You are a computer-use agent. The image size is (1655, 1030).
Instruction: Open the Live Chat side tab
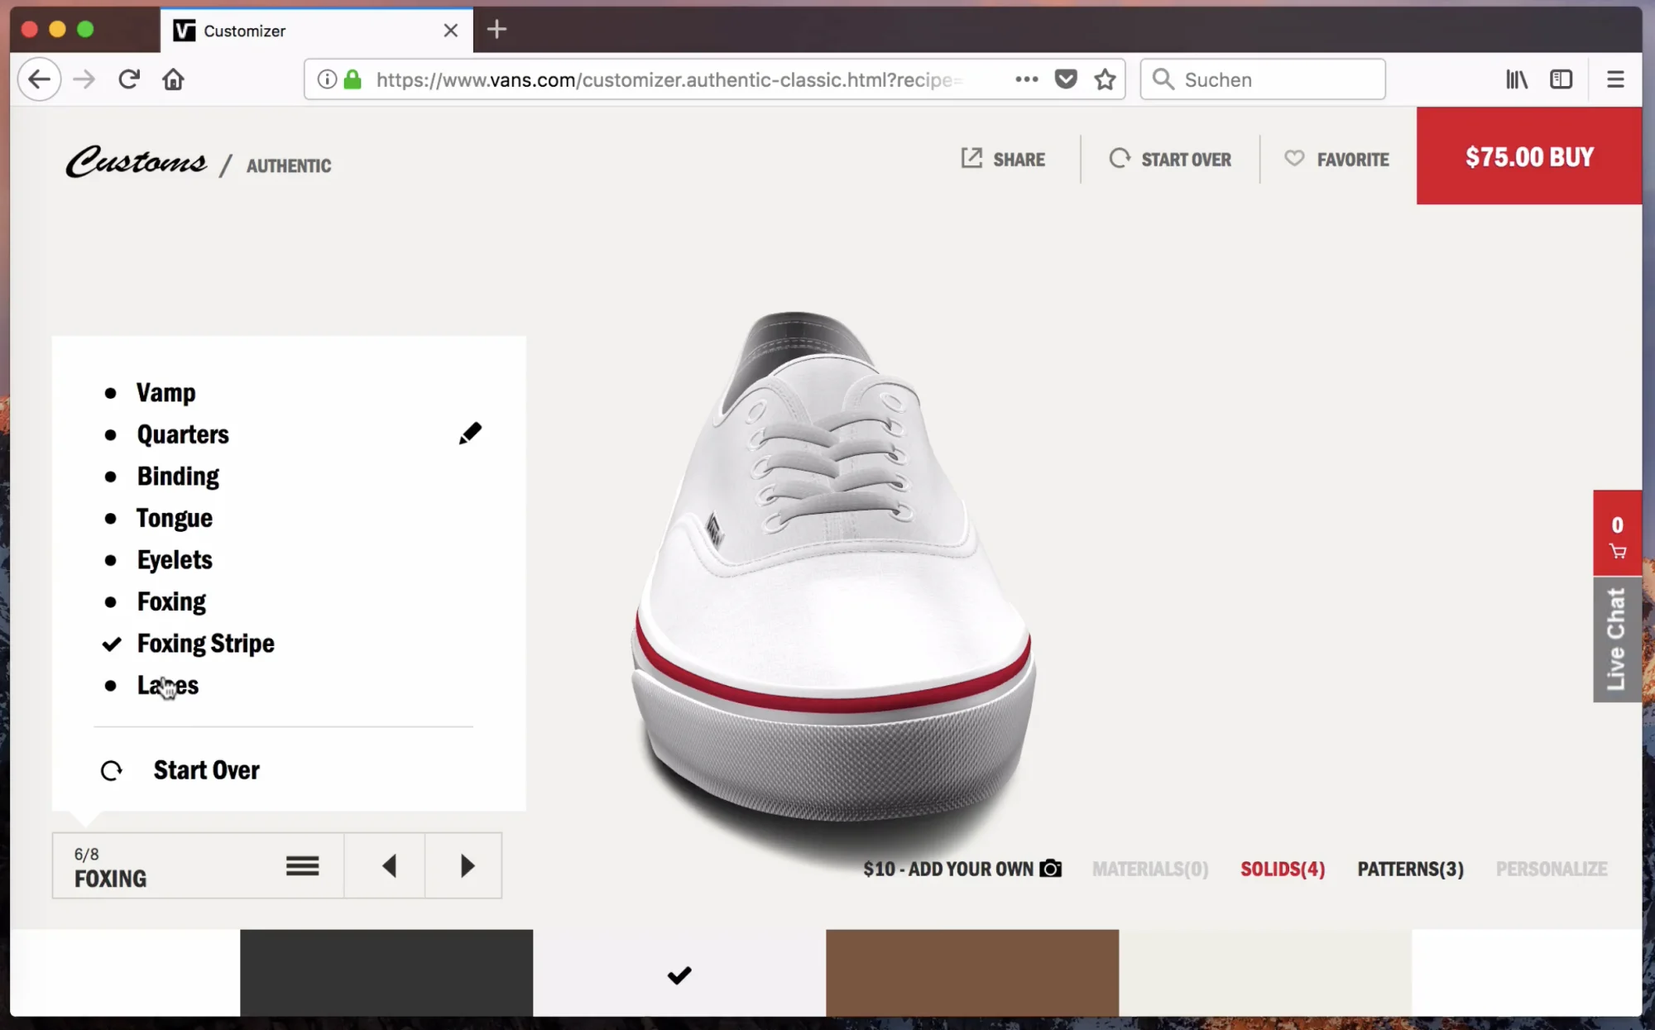click(1618, 640)
